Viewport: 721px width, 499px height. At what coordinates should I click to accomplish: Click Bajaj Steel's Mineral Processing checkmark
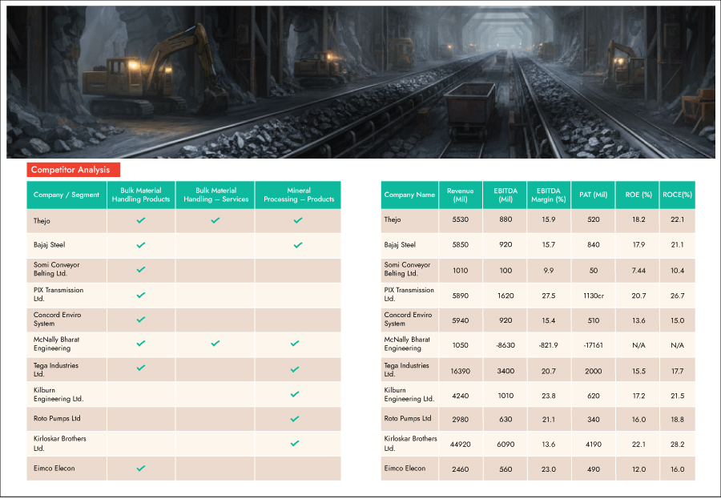pyautogui.click(x=297, y=245)
